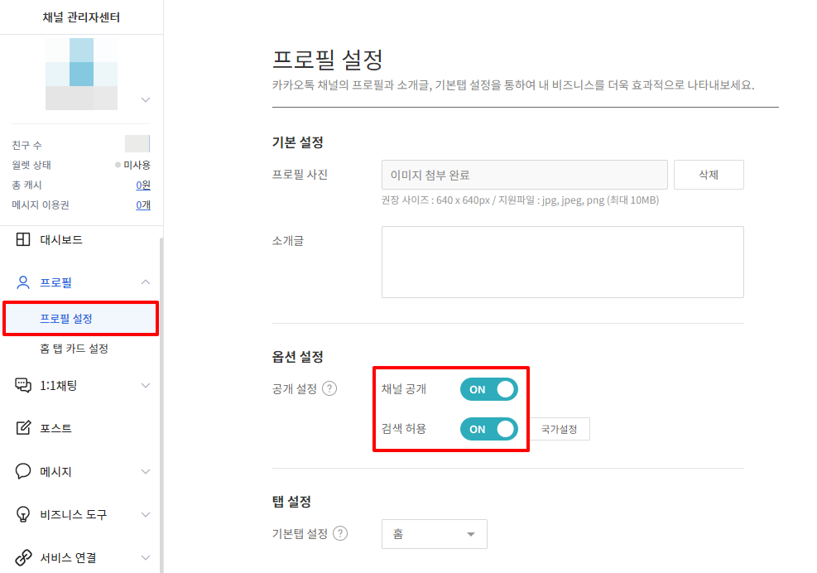Viewport: 817px width, 573px height.
Task: Select 프로필 설정 in the sidebar
Action: pyautogui.click(x=66, y=319)
